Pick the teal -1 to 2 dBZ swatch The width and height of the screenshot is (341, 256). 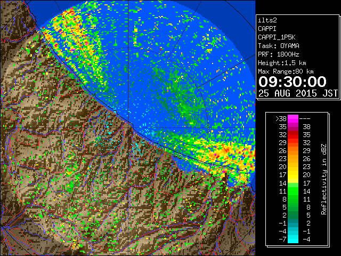pyautogui.click(x=293, y=223)
